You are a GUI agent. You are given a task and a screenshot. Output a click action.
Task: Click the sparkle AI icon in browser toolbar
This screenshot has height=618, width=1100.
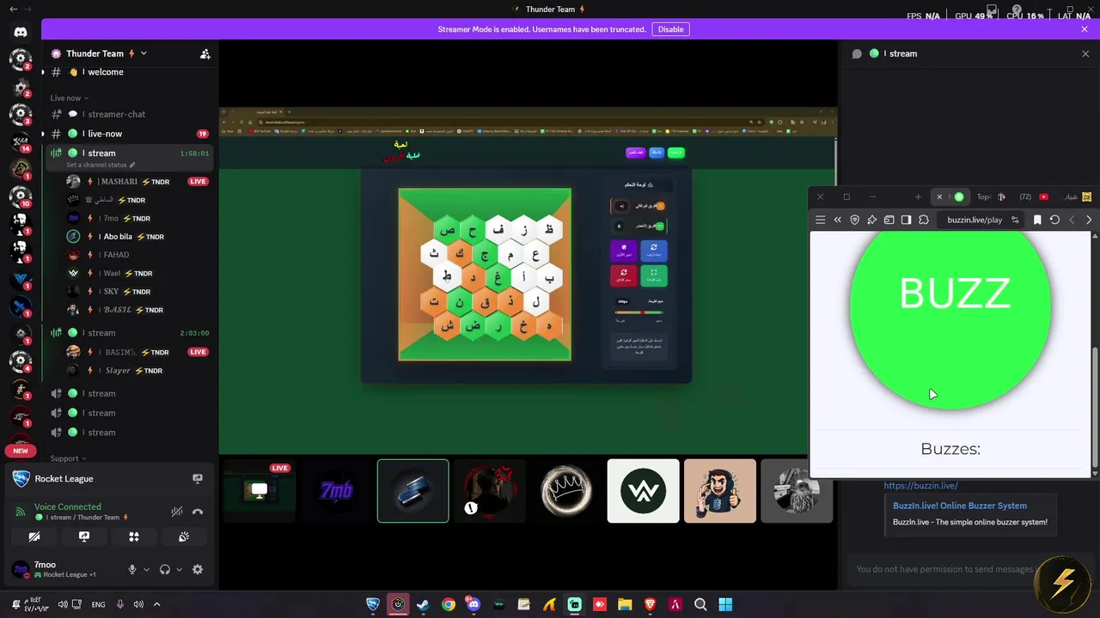(x=872, y=220)
